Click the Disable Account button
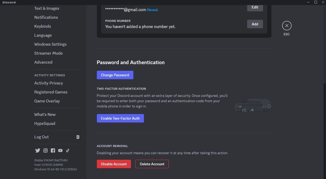326x179 pixels. pyautogui.click(x=114, y=164)
